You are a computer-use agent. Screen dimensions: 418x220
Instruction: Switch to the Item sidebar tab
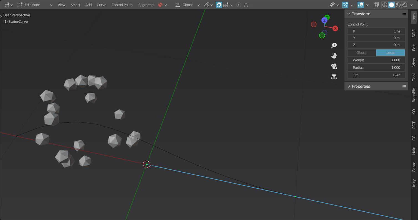pyautogui.click(x=414, y=17)
